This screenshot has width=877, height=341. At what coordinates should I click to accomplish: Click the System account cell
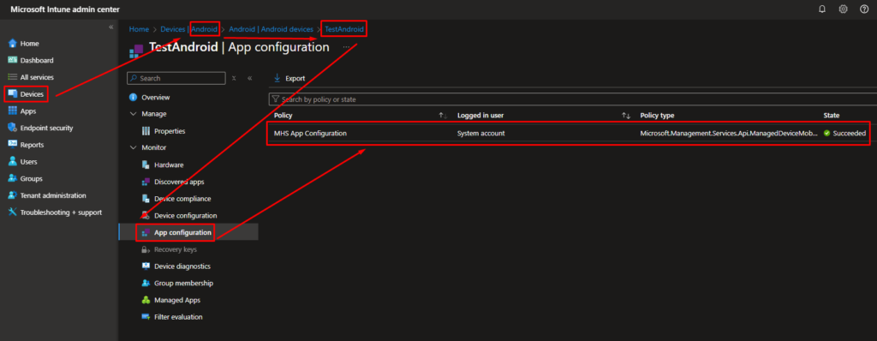click(481, 134)
